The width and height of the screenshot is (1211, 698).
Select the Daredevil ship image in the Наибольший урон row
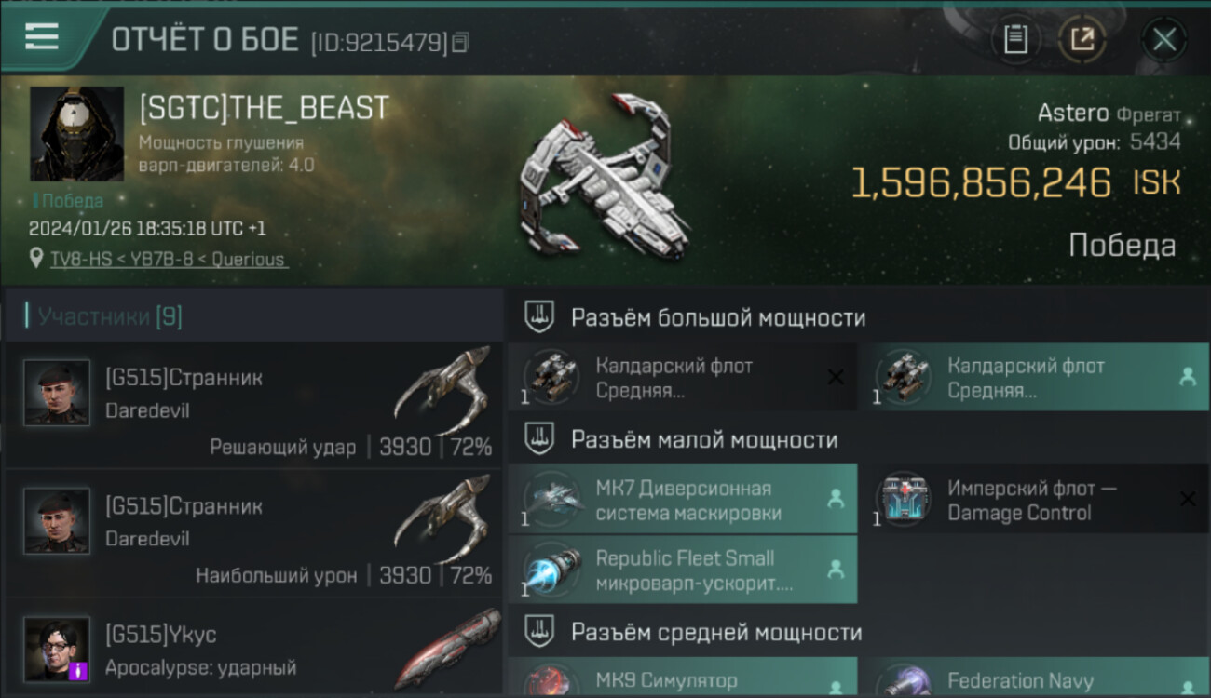tap(442, 520)
